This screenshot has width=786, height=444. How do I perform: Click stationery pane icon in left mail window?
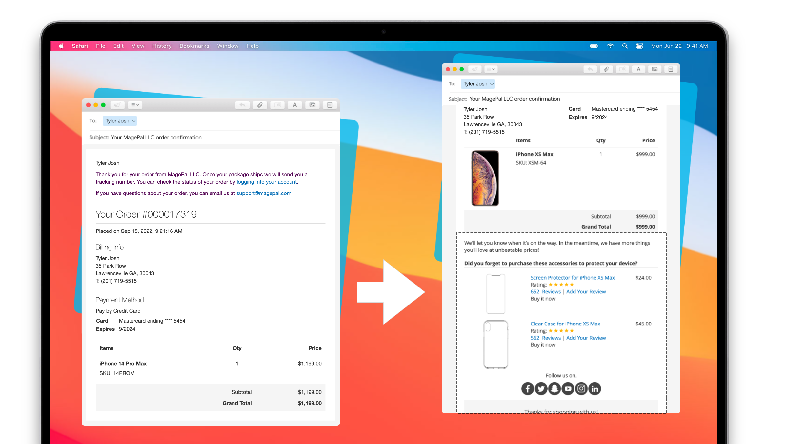(330, 105)
